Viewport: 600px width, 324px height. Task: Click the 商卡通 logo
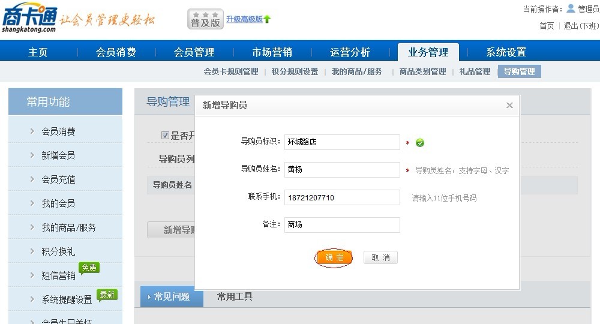coord(30,18)
